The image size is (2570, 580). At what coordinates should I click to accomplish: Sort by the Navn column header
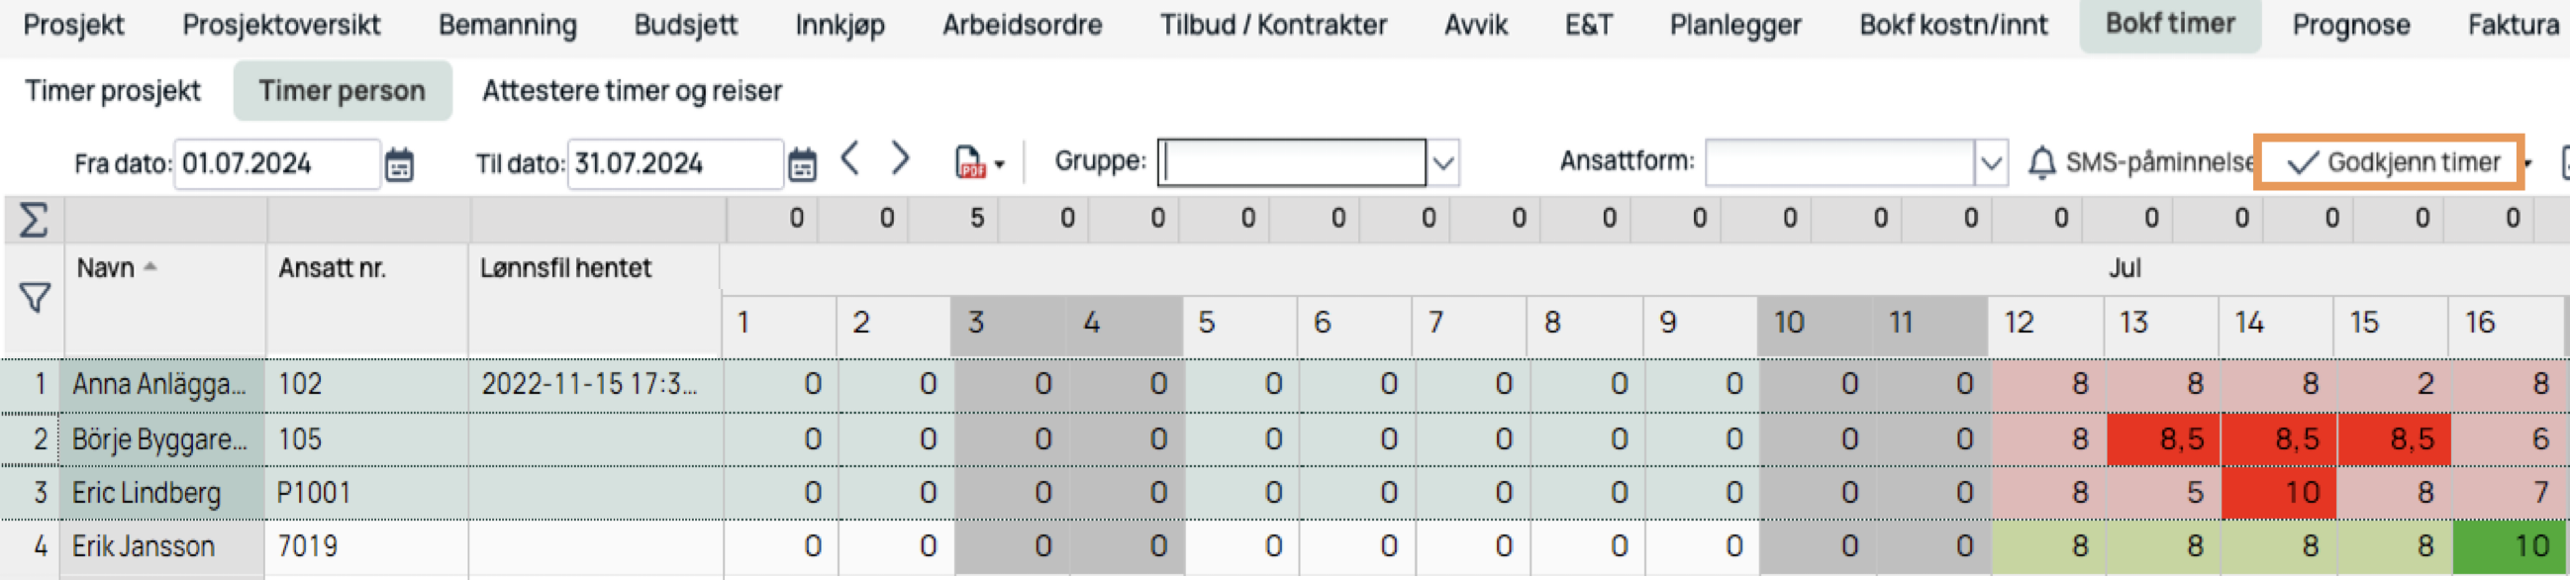pyautogui.click(x=106, y=267)
